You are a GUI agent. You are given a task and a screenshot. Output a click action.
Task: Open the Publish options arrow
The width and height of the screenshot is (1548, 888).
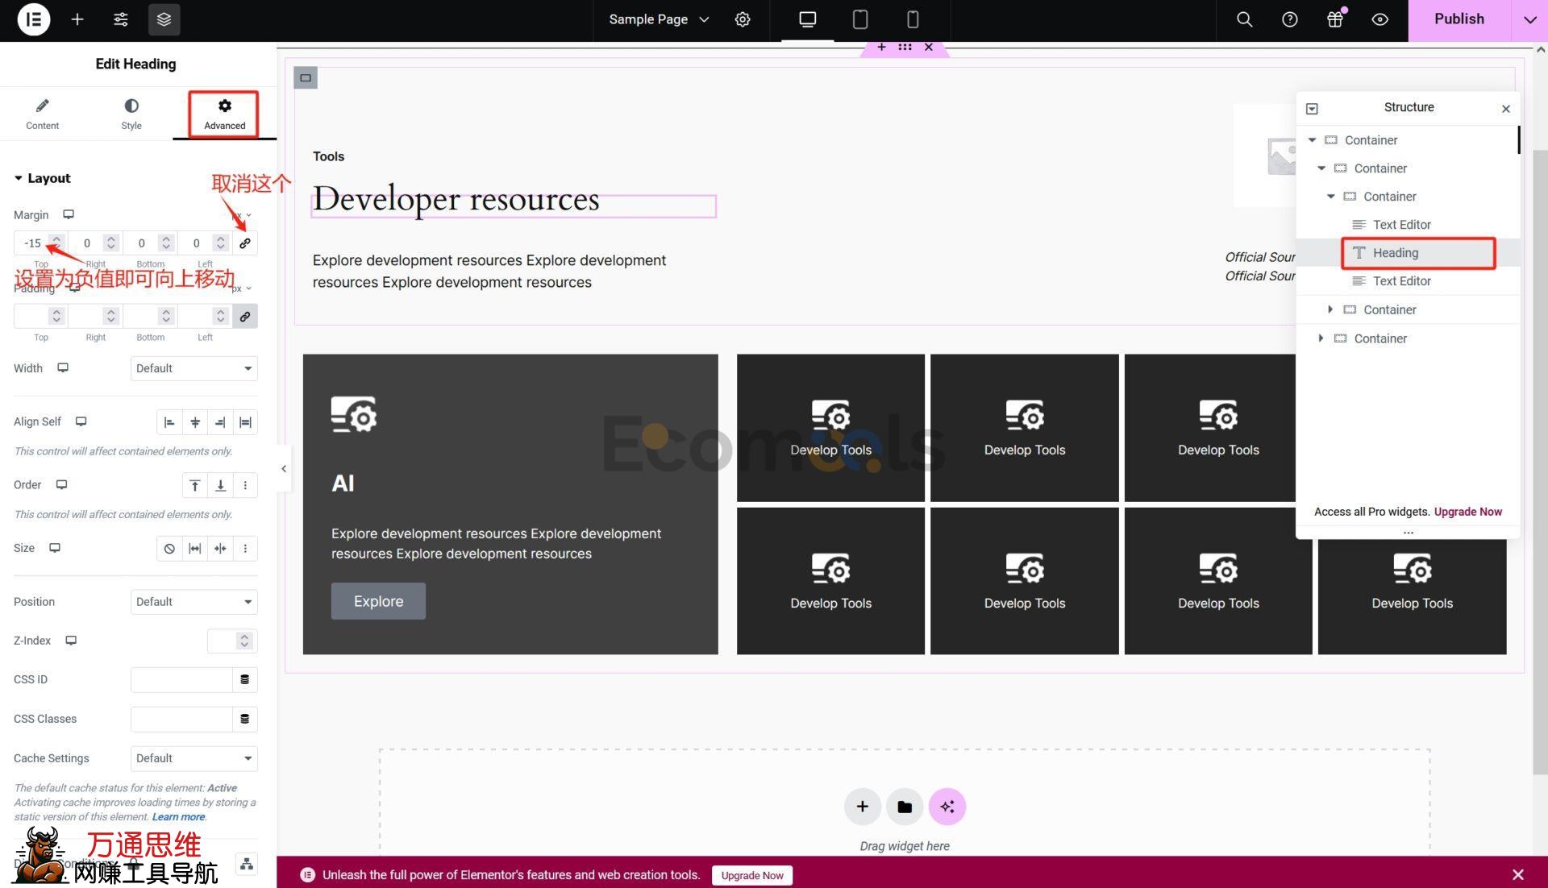pyautogui.click(x=1529, y=19)
